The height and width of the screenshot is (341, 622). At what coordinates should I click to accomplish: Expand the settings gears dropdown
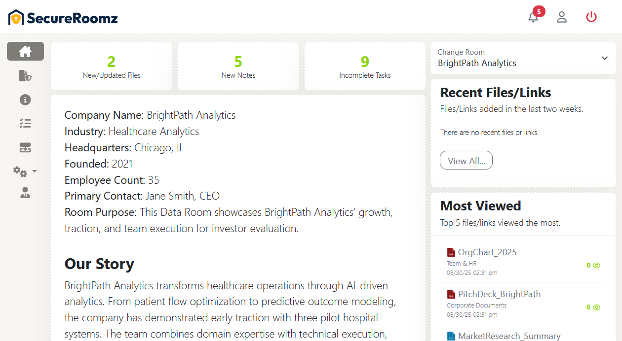click(25, 171)
